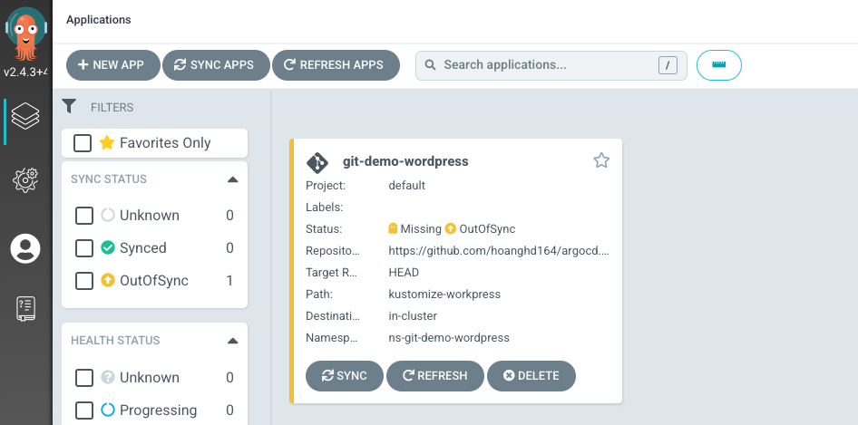Click the Argo CD octopus logo
This screenshot has height=425, width=858.
[25, 34]
